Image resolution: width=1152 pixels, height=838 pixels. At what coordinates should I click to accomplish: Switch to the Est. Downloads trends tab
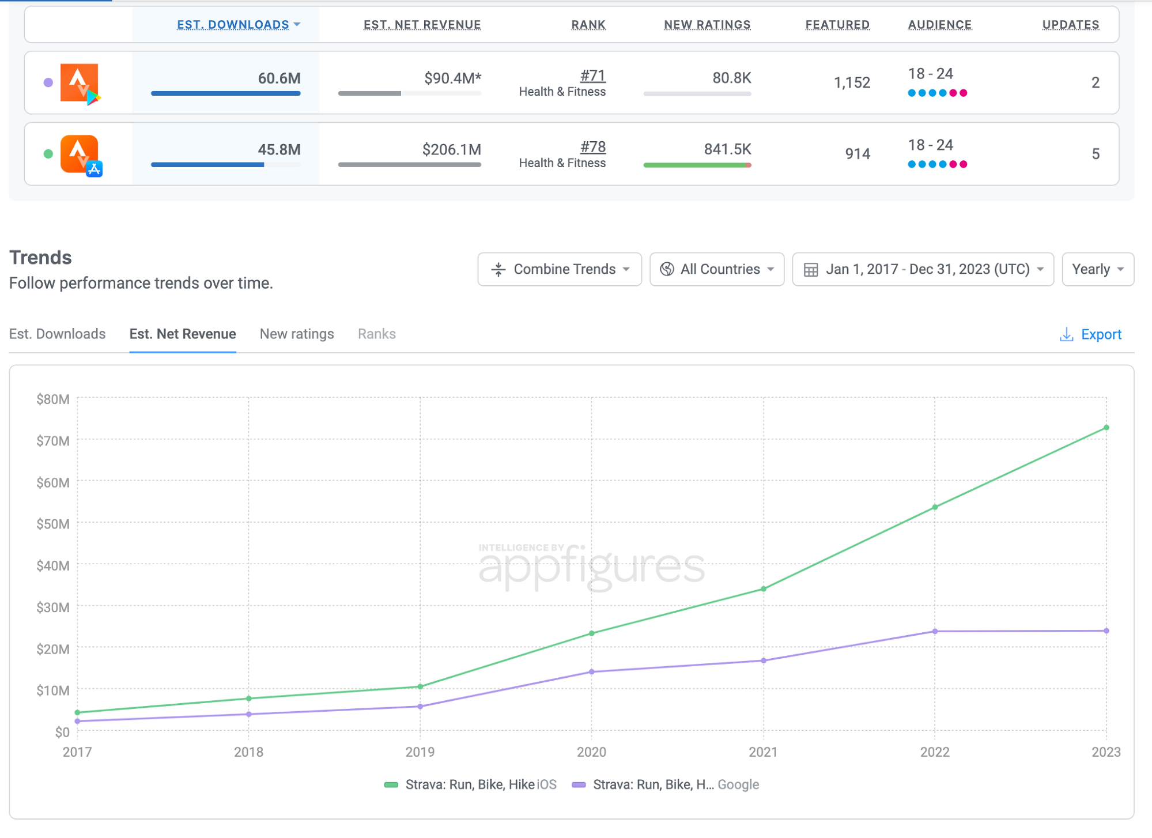pos(58,334)
